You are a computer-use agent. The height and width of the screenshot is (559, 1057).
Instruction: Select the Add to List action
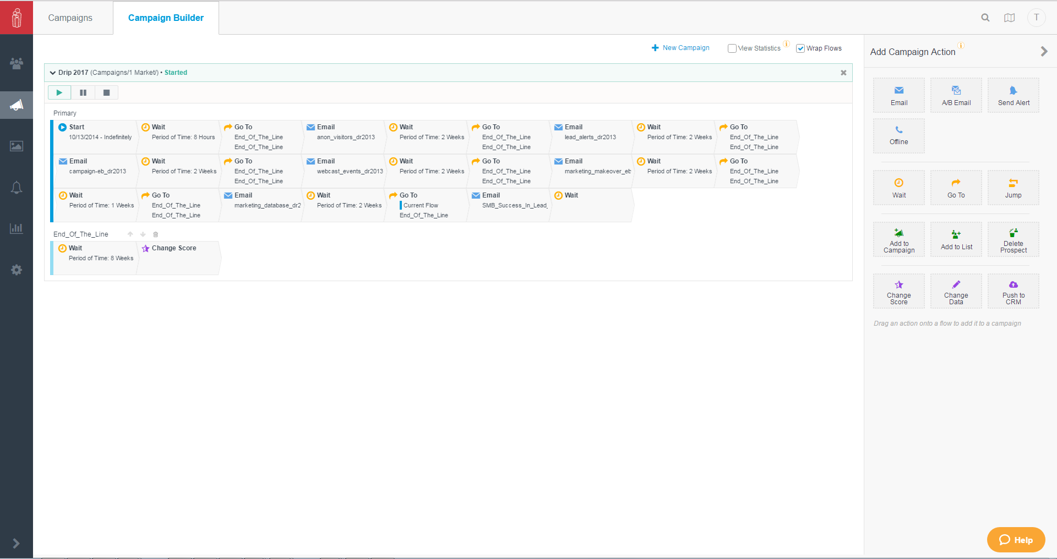pyautogui.click(x=956, y=239)
